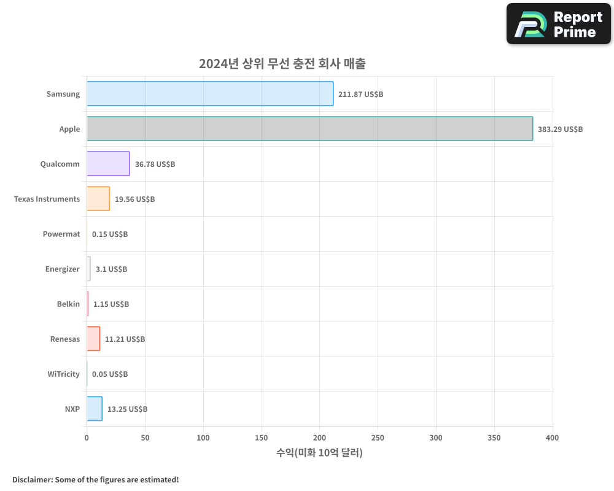Click the 383.29 US$B value label
Viewport: 614px width, 491px height.
(560, 130)
